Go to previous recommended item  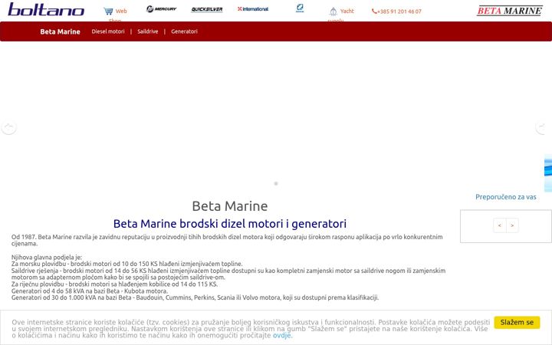500,225
